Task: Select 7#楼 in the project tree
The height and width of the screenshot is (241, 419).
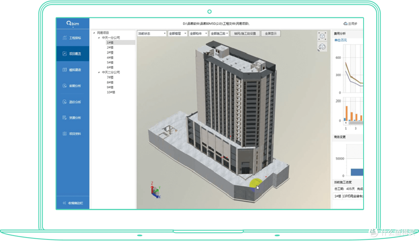Action: (110, 77)
